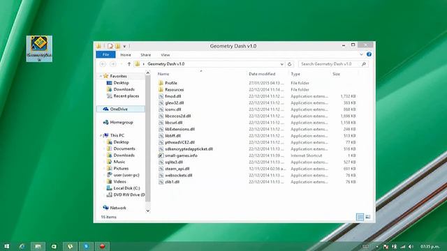
Task: Sort by the Type column header
Action: click(x=295, y=74)
